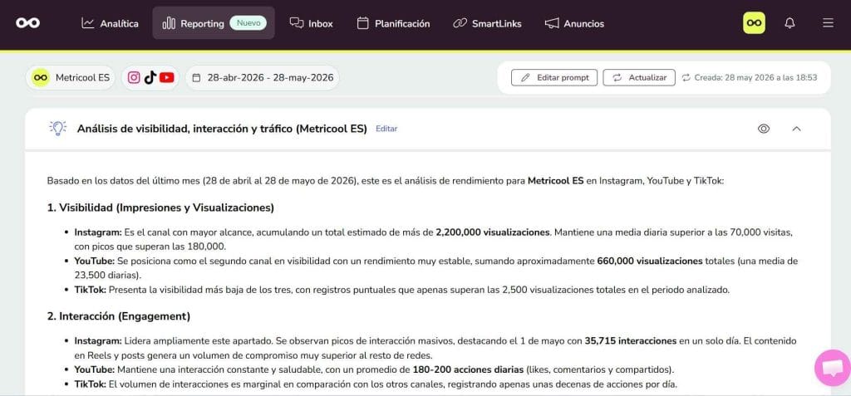This screenshot has height=396, width=851.
Task: Open SmartLinks section
Action: pos(487,23)
